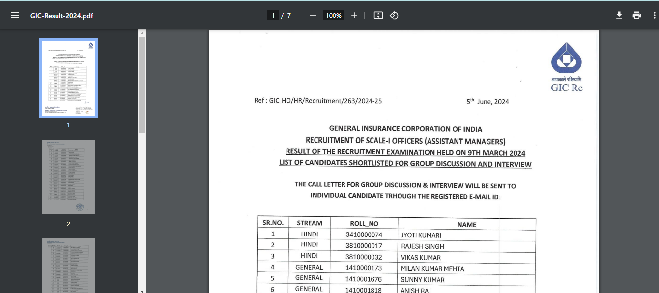Click GENERAL in Sunny Kumar's row
The height and width of the screenshot is (293, 659).
point(309,278)
